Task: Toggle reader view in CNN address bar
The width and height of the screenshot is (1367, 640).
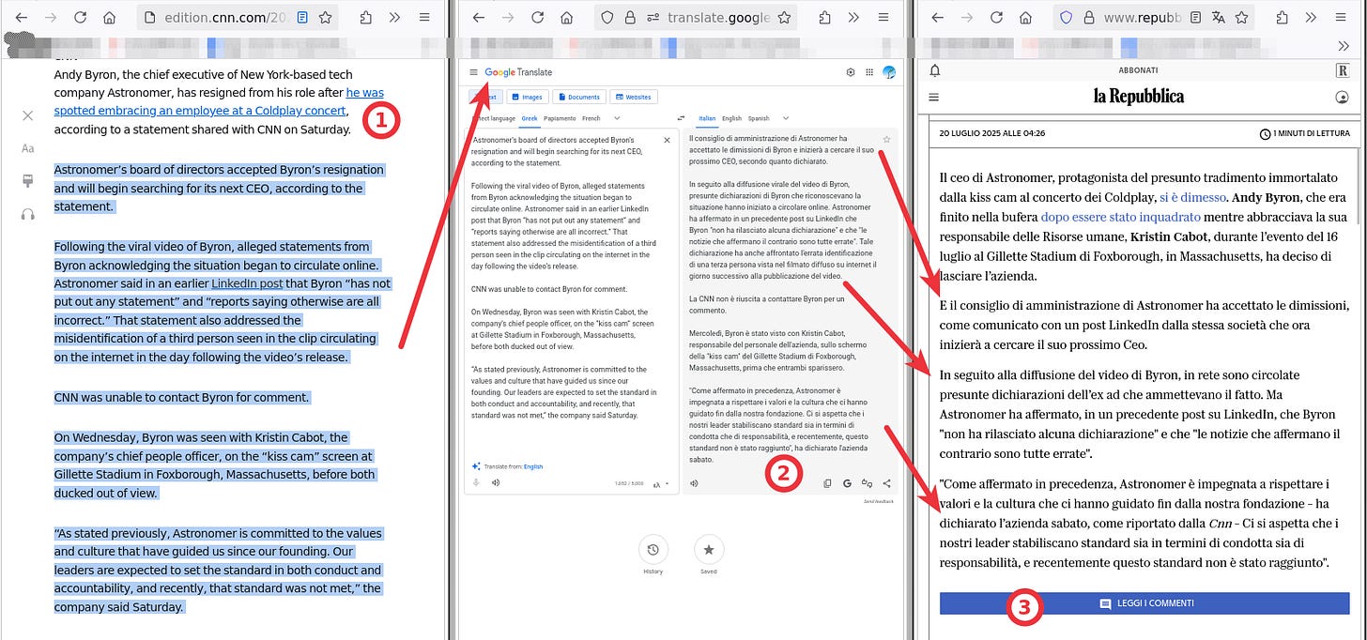Action: point(302,17)
